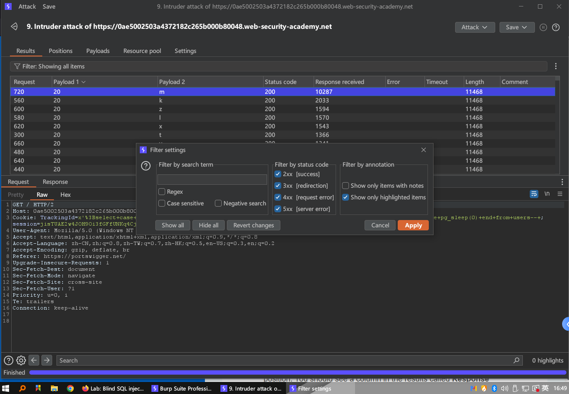This screenshot has height=394, width=569.
Task: Open Positions tab
Action: pyautogui.click(x=60, y=51)
